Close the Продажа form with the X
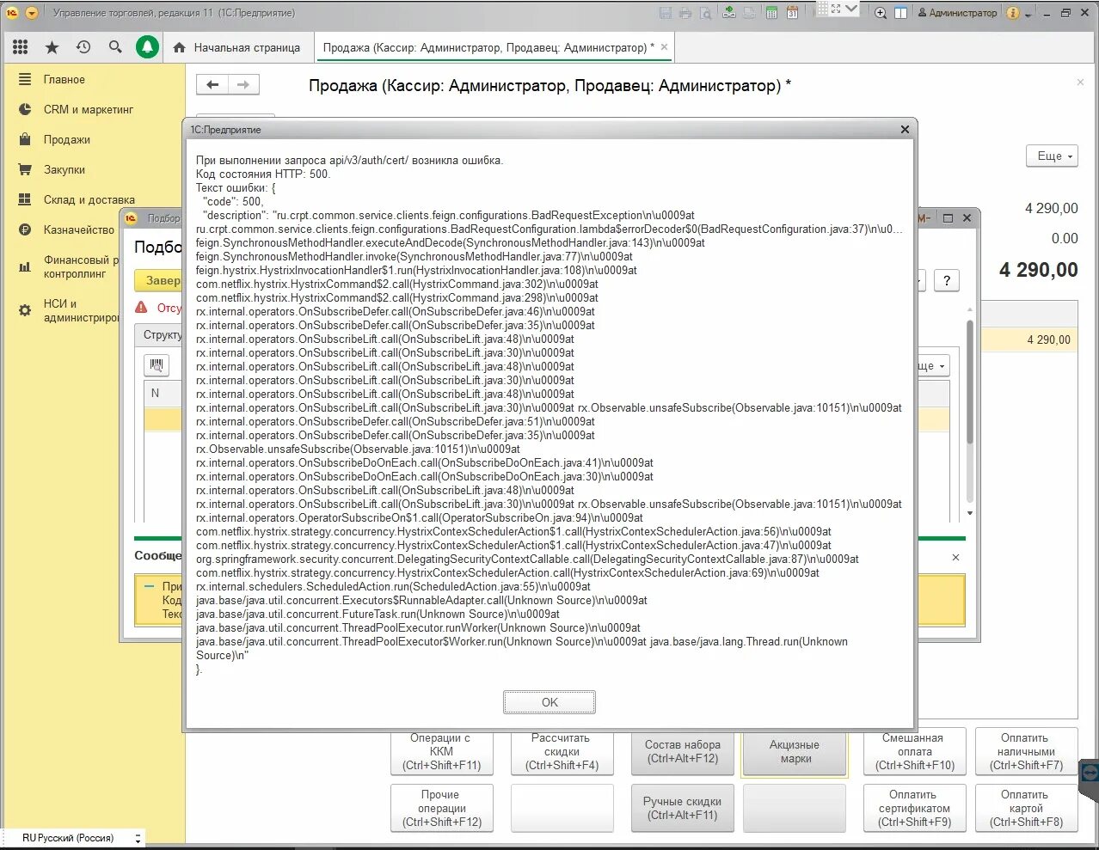 (x=1080, y=83)
